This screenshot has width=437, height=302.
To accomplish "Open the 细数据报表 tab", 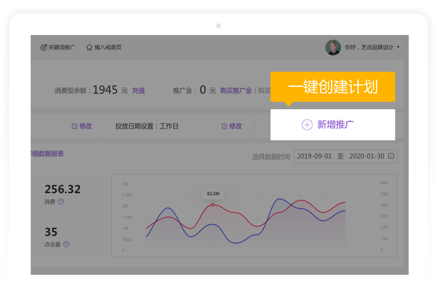I will [x=47, y=154].
